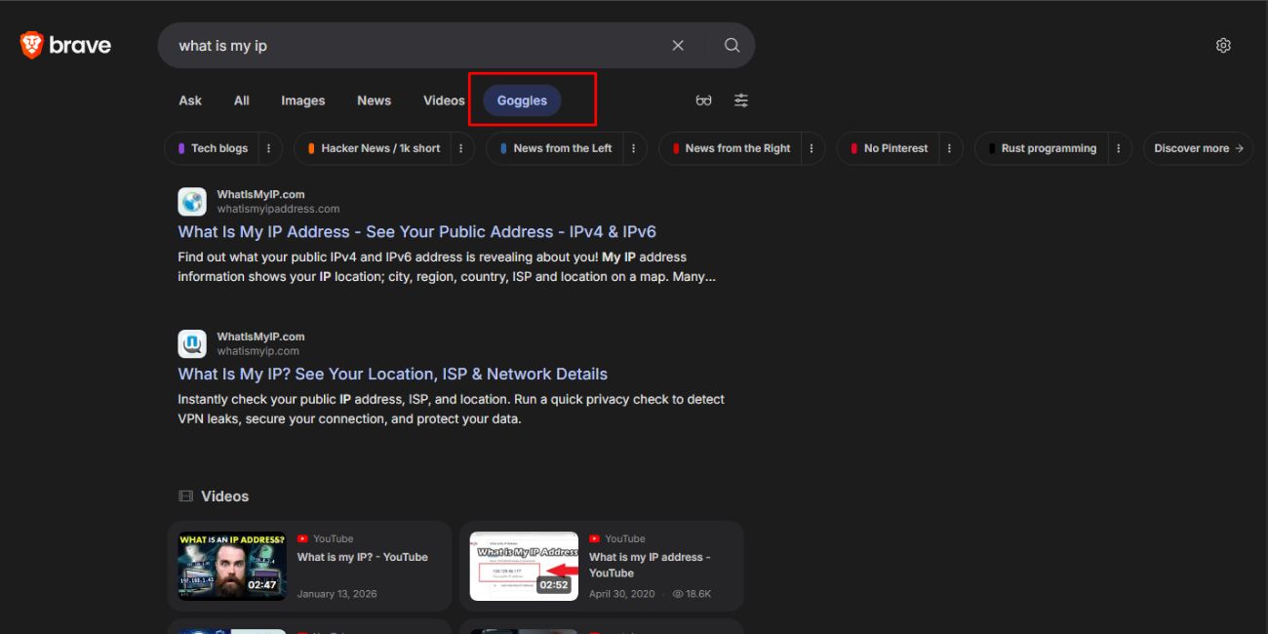The image size is (1268, 634).
Task: Click the April 30, 2020 date text
Action: [621, 594]
